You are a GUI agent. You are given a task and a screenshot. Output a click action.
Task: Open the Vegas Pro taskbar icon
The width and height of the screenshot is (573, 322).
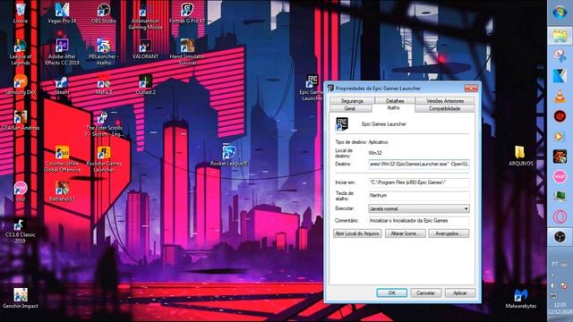(x=560, y=76)
